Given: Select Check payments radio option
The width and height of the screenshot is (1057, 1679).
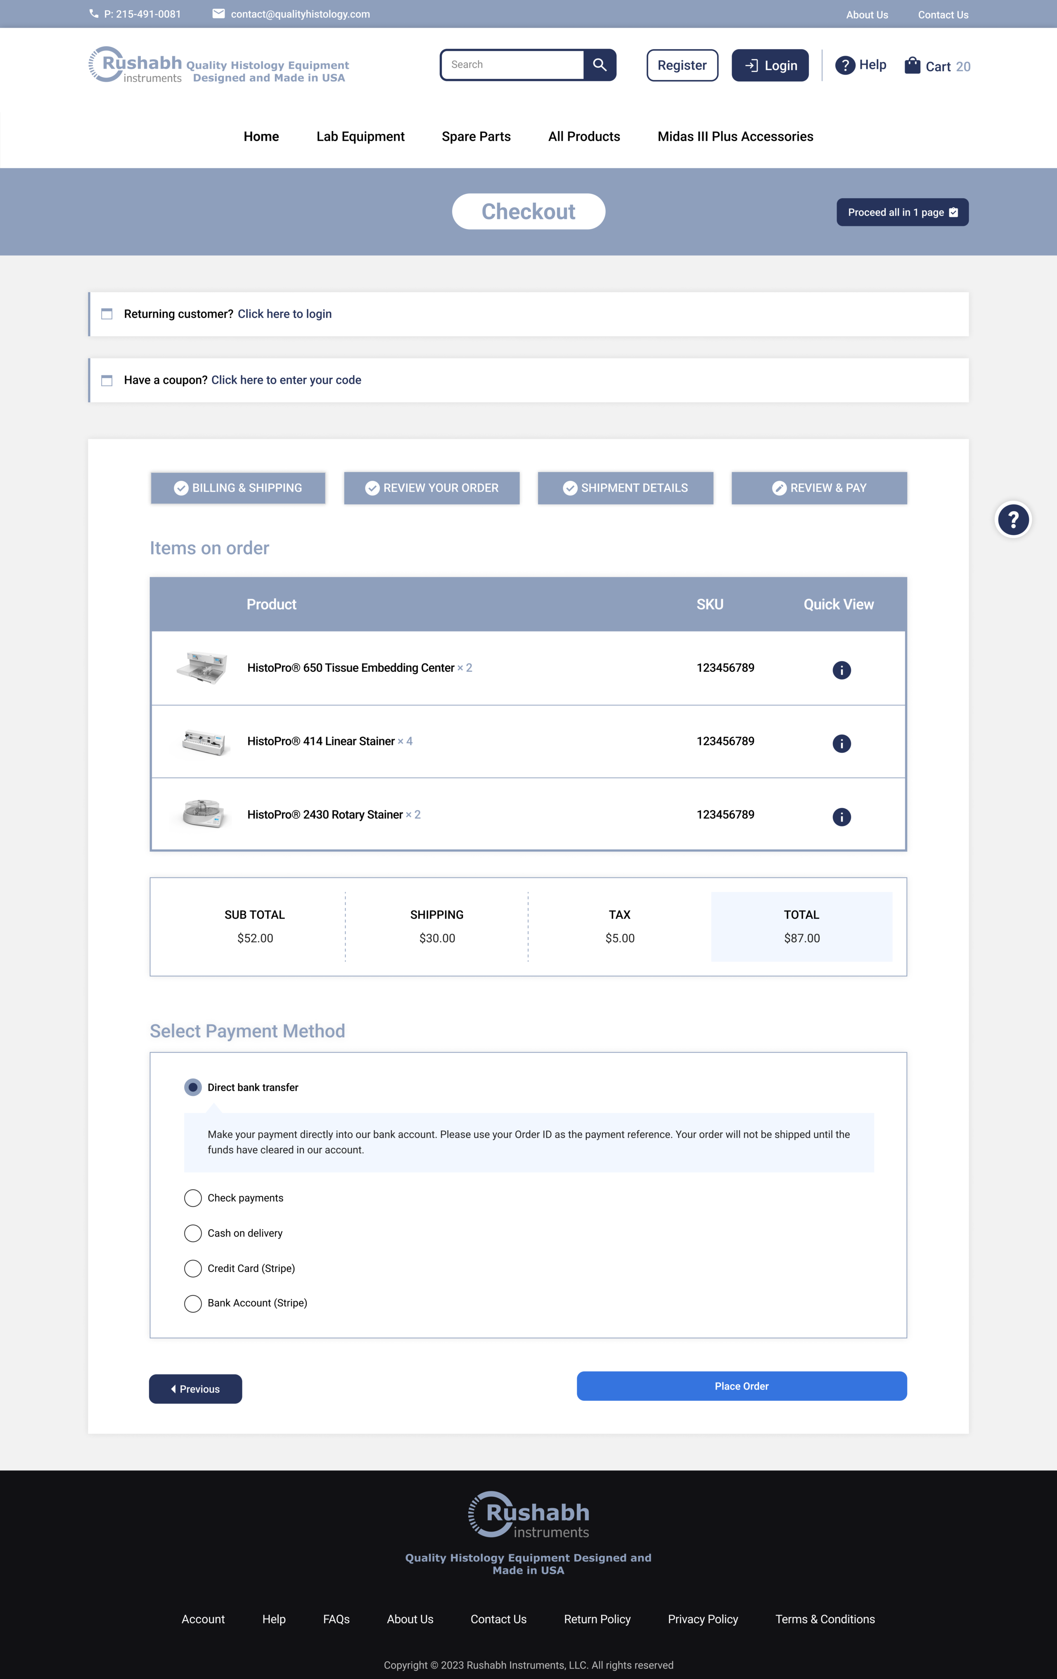Looking at the screenshot, I should (193, 1198).
